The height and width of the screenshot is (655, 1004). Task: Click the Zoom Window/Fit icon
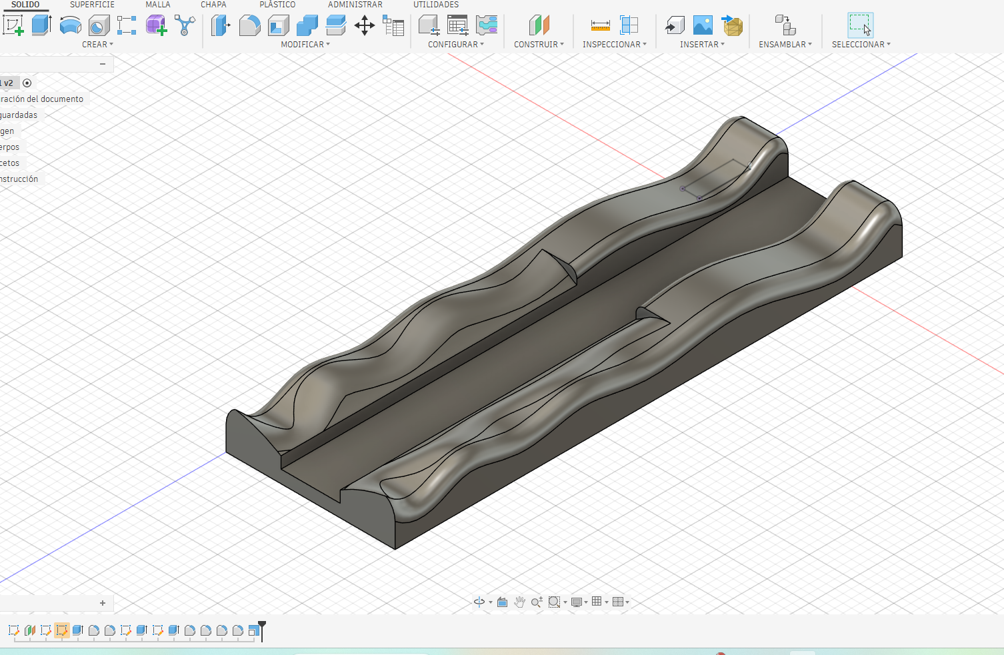(554, 602)
